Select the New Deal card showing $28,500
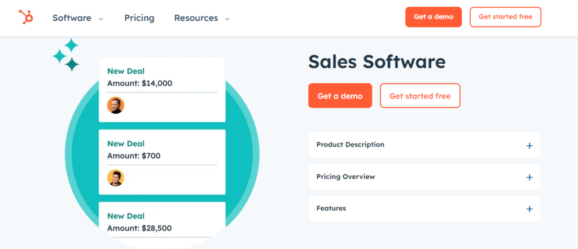 click(x=162, y=222)
